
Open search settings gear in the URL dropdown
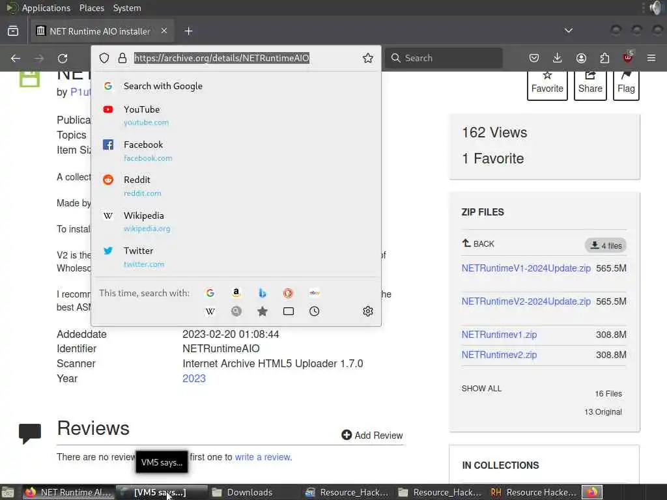[368, 312]
